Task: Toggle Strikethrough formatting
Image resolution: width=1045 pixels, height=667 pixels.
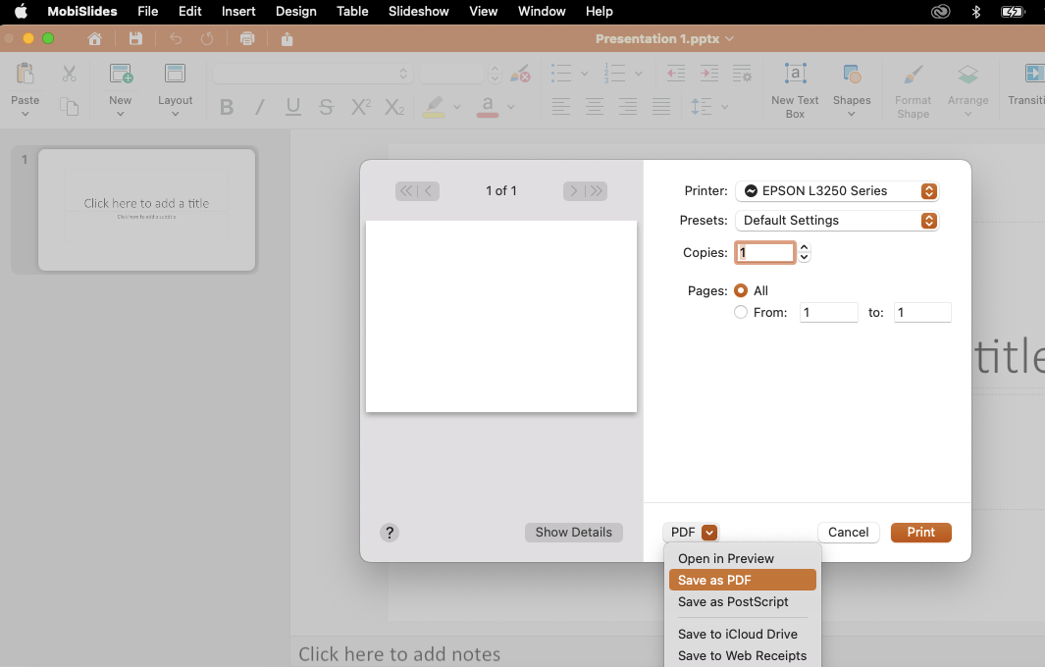Action: [326, 107]
